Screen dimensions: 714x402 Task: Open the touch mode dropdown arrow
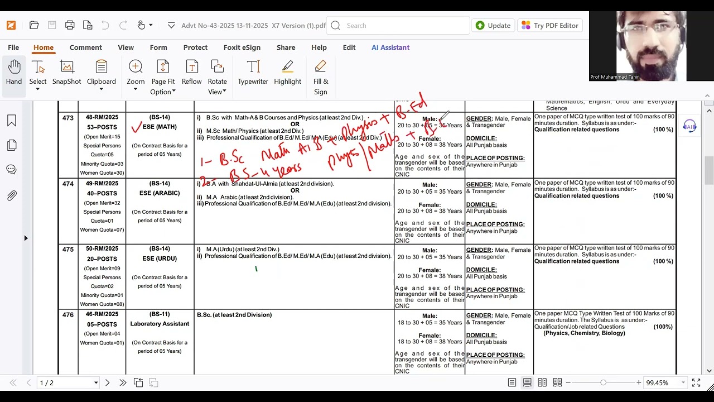[151, 25]
